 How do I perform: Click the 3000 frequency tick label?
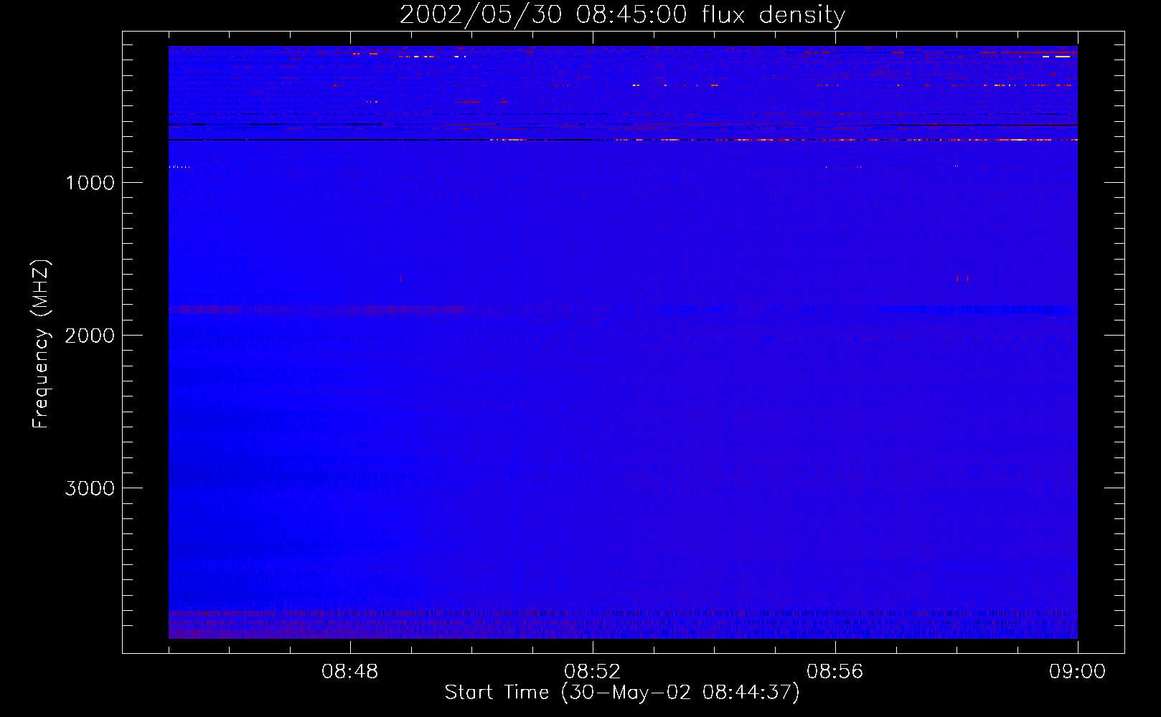90,488
